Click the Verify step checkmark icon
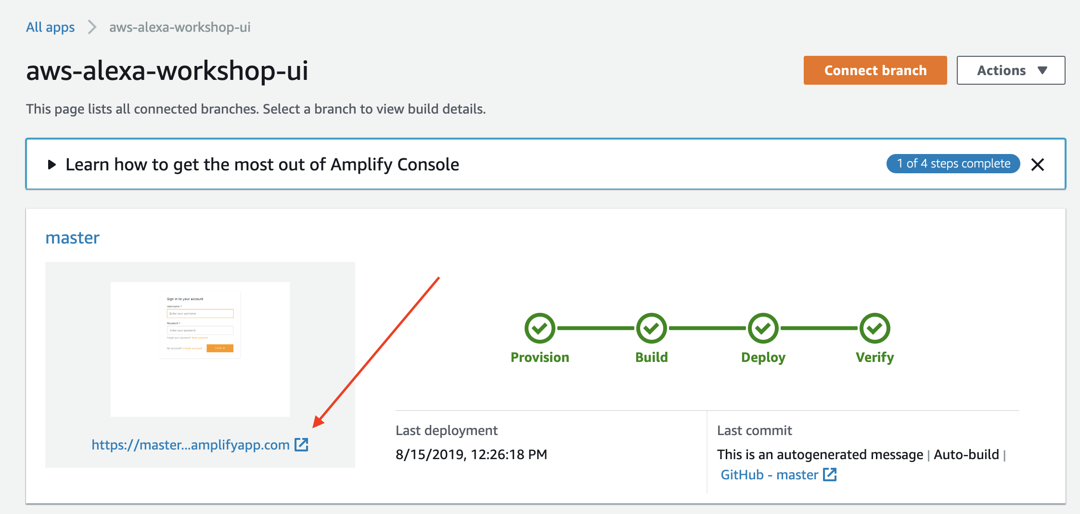1080x514 pixels. [x=874, y=328]
